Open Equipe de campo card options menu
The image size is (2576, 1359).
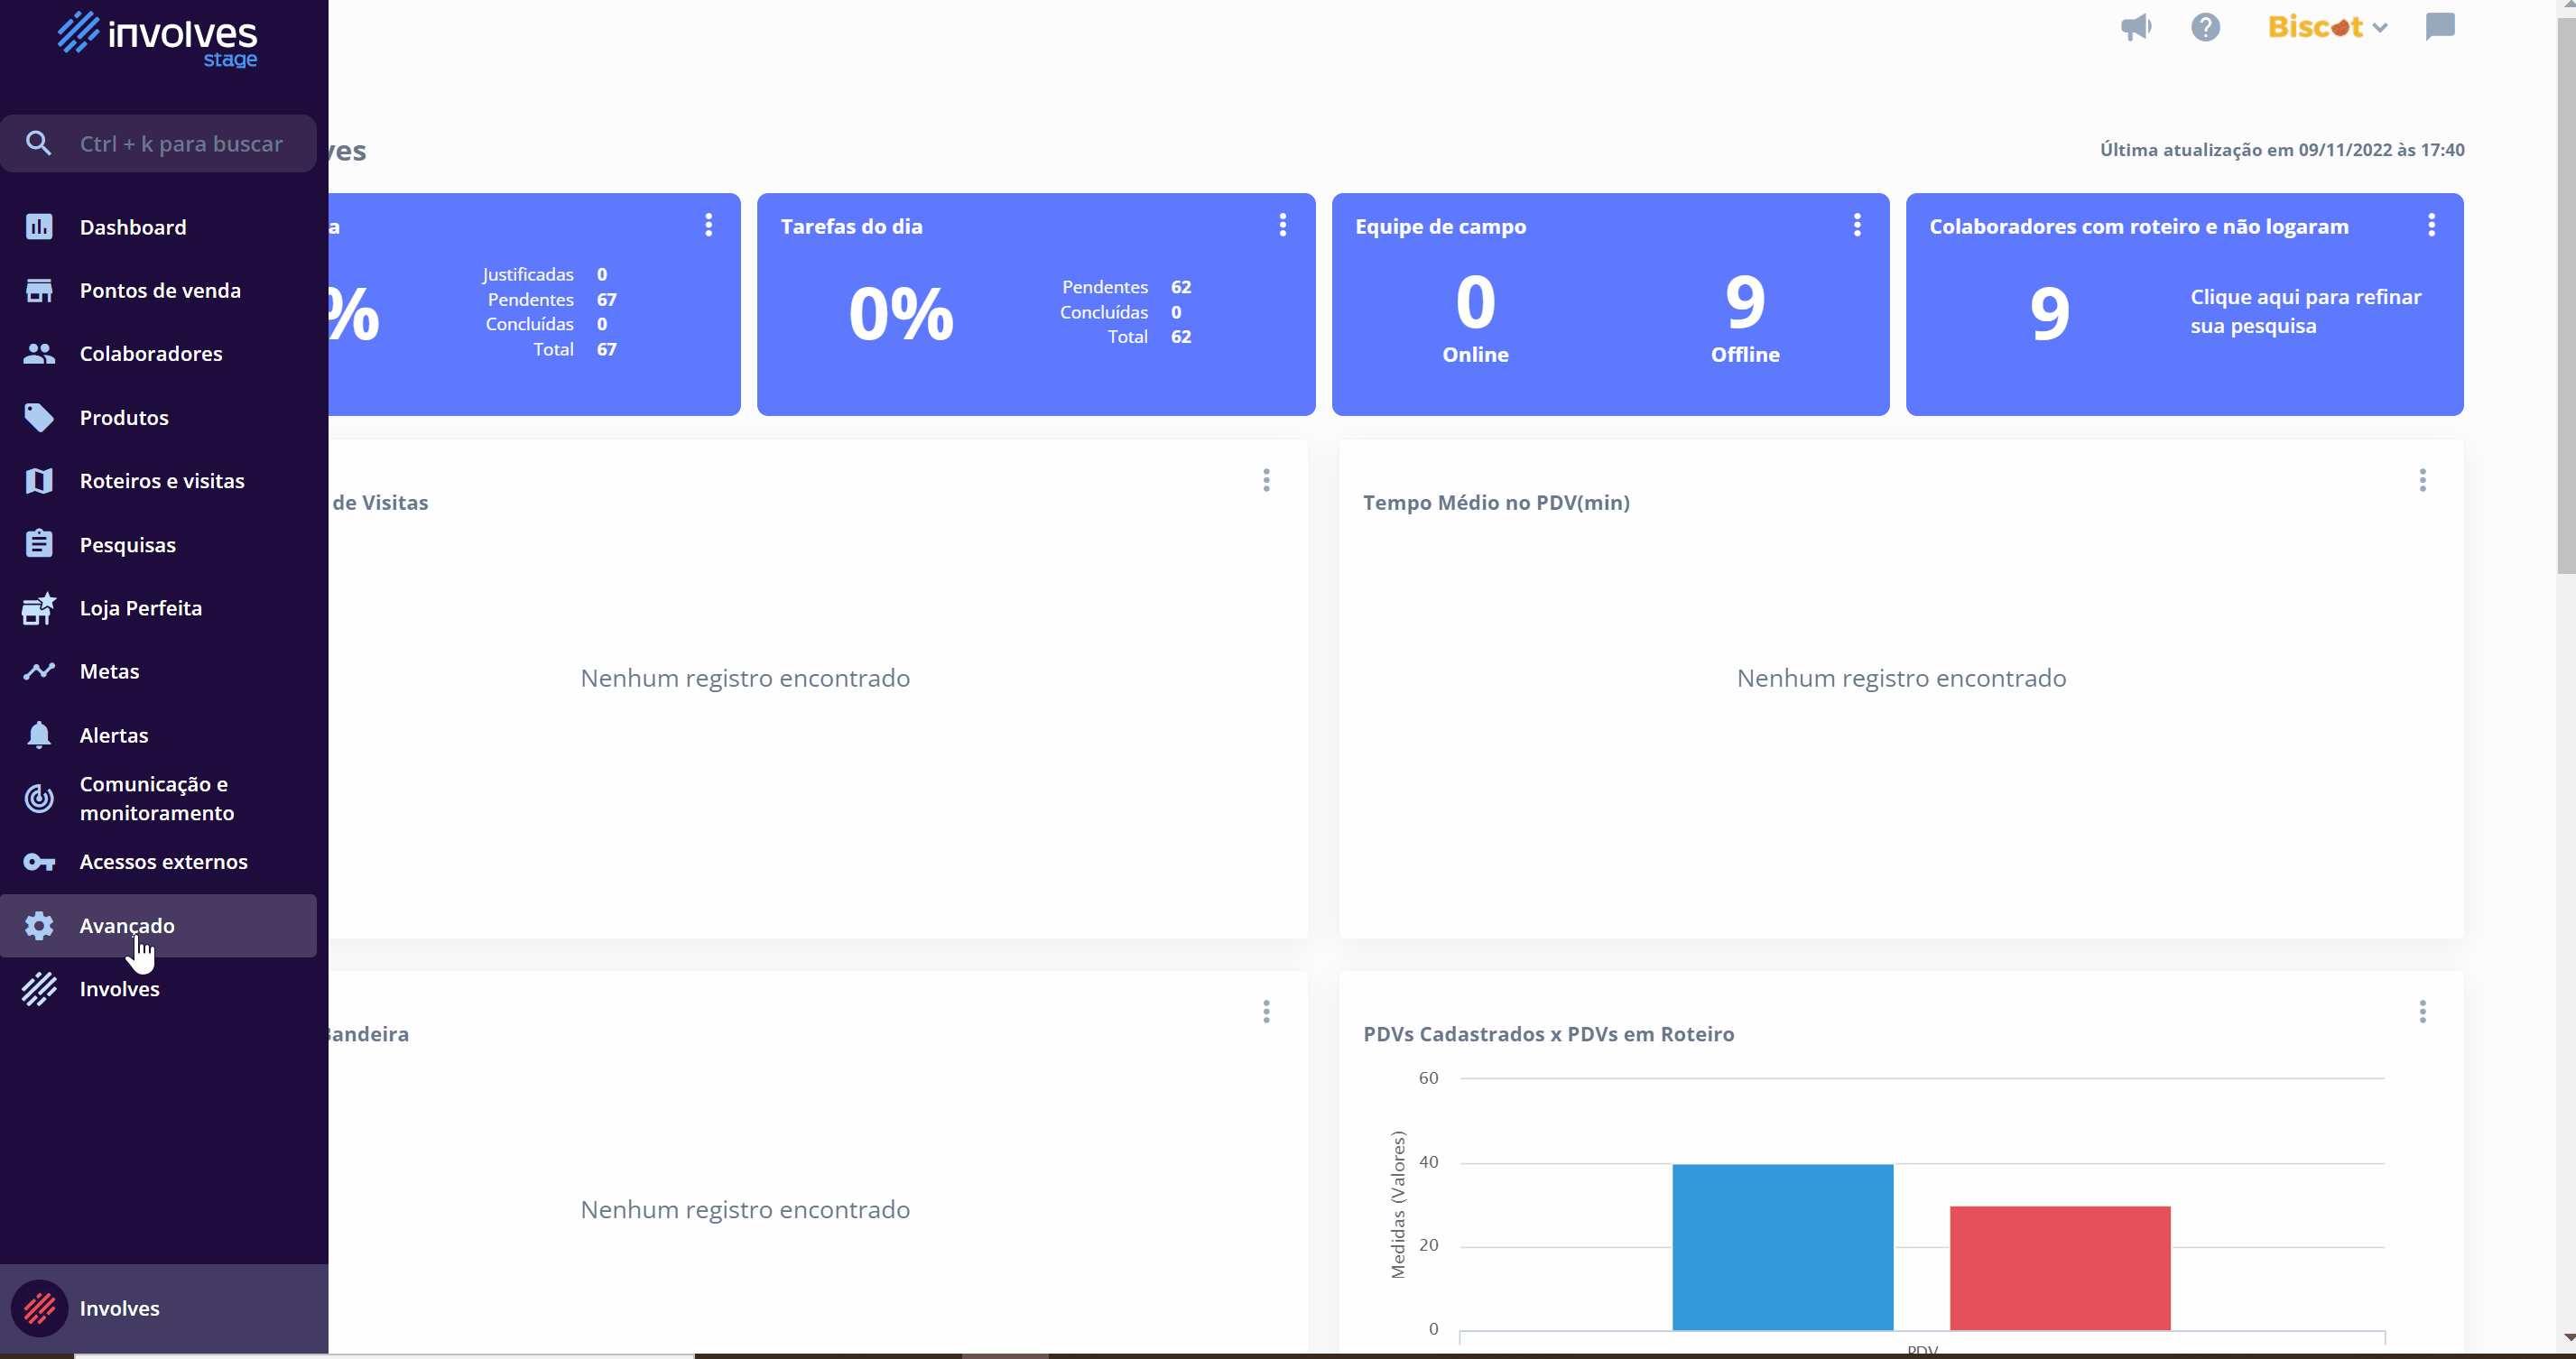click(x=1856, y=225)
